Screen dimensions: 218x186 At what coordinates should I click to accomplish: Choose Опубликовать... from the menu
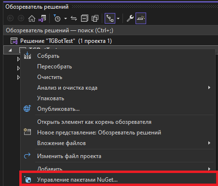118,109
